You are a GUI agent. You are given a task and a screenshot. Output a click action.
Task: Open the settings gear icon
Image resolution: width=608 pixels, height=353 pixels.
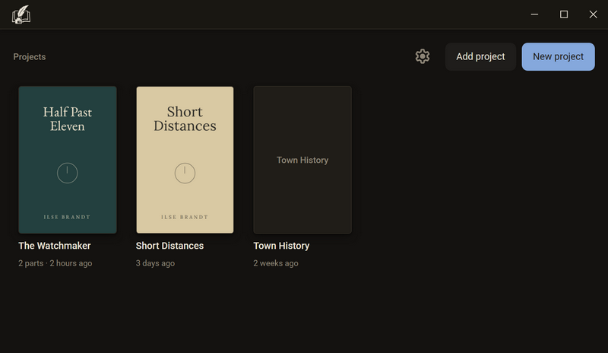[x=423, y=57]
